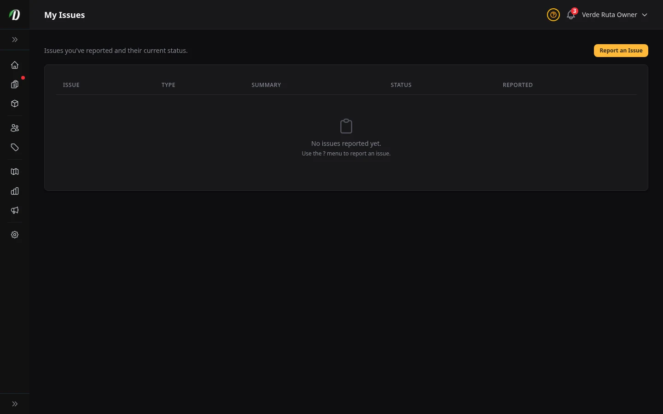This screenshot has height=414, width=663.
Task: Select the STATUS column header
Action: [401, 85]
